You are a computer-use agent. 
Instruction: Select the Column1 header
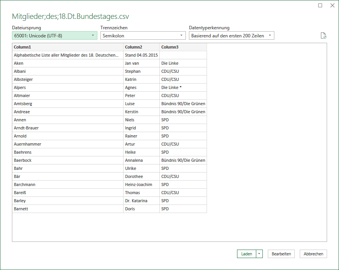[x=68, y=47]
